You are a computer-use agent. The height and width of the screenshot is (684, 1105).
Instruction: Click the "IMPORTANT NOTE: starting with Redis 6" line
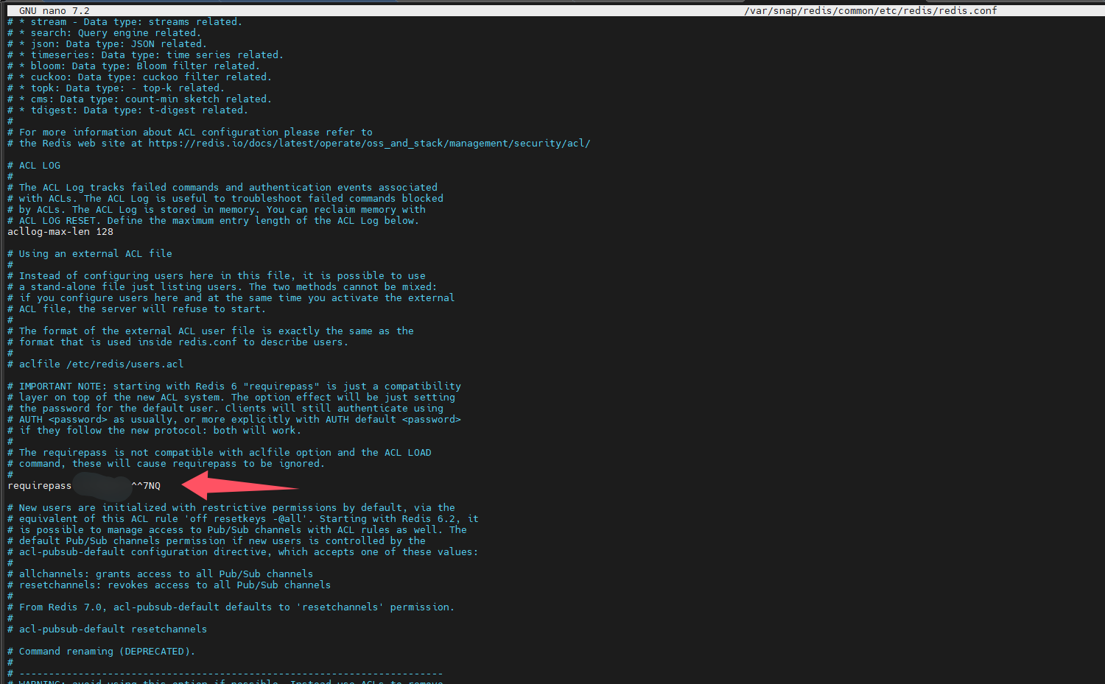(234, 387)
